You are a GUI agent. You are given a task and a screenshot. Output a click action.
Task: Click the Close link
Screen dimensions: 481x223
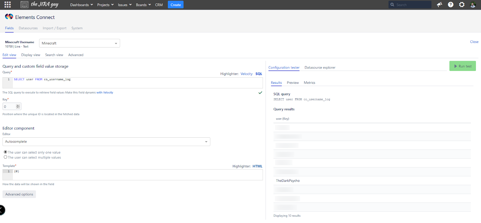(474, 42)
